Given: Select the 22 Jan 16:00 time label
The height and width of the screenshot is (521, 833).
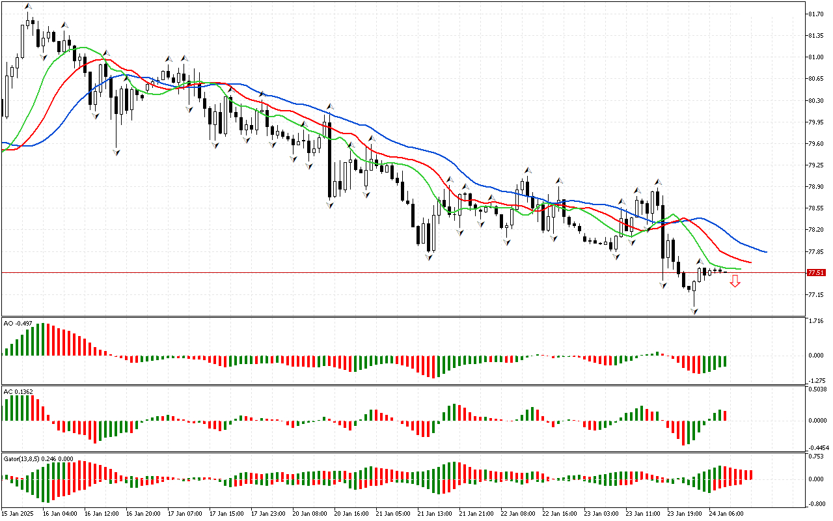Looking at the screenshot, I should click(560, 513).
